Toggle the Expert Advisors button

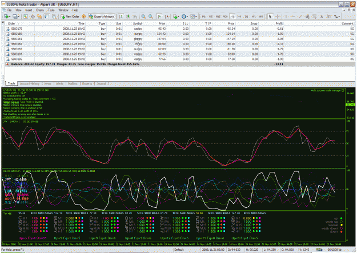click(x=102, y=17)
